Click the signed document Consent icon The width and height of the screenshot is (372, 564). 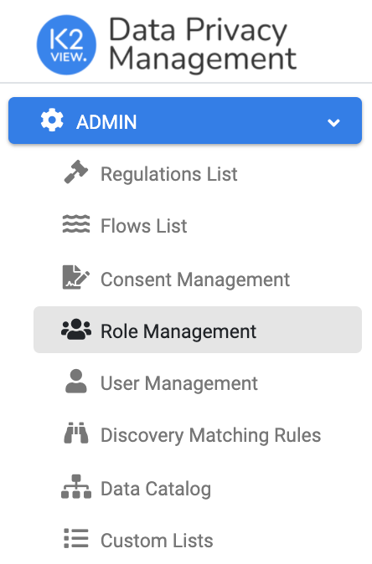tap(76, 277)
